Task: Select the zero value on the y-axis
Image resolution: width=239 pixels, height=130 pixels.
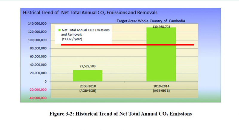Action: 45,81
